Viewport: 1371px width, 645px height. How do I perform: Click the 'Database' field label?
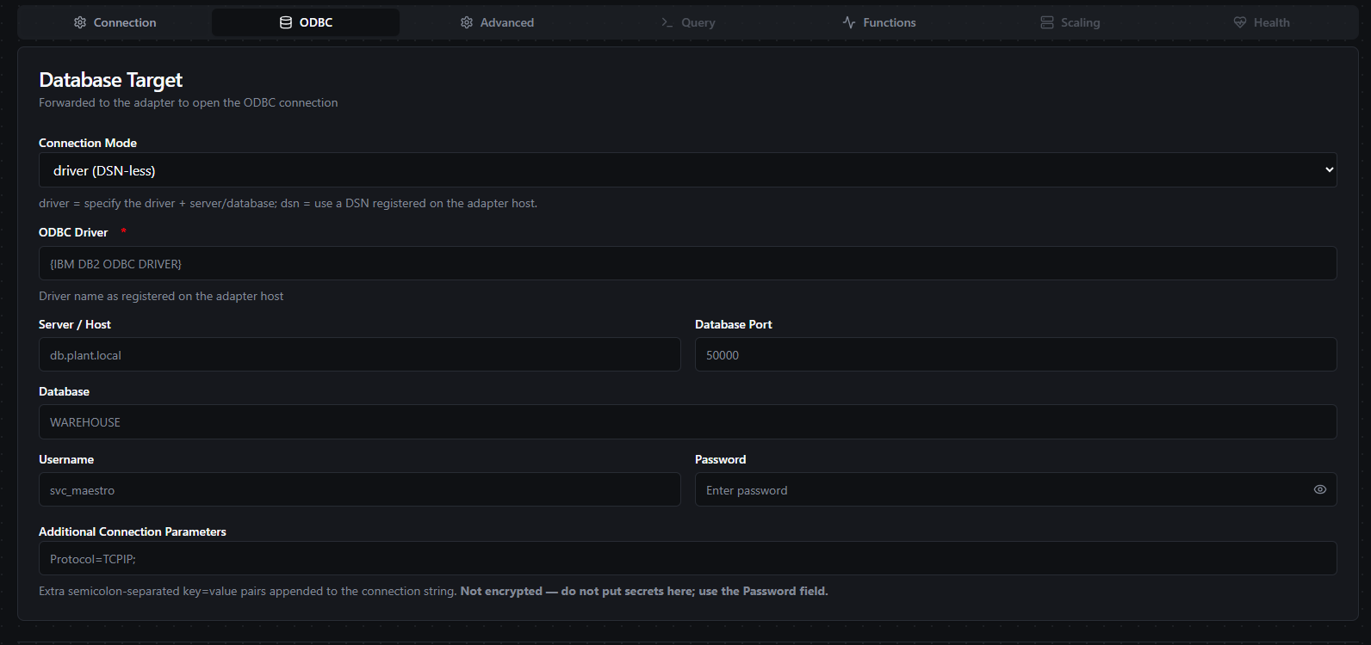[64, 391]
